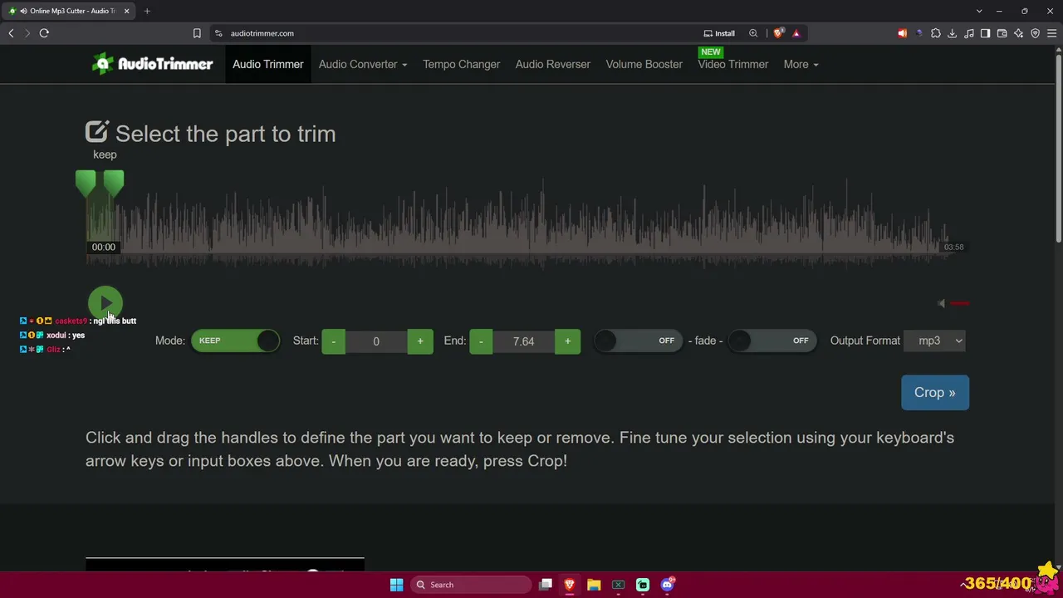Select the Online Mp3 Cutter browser tab
This screenshot has width=1063, height=598.
[70, 11]
